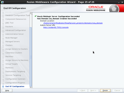Select the Configuration Summary step

(x=15, y=79)
